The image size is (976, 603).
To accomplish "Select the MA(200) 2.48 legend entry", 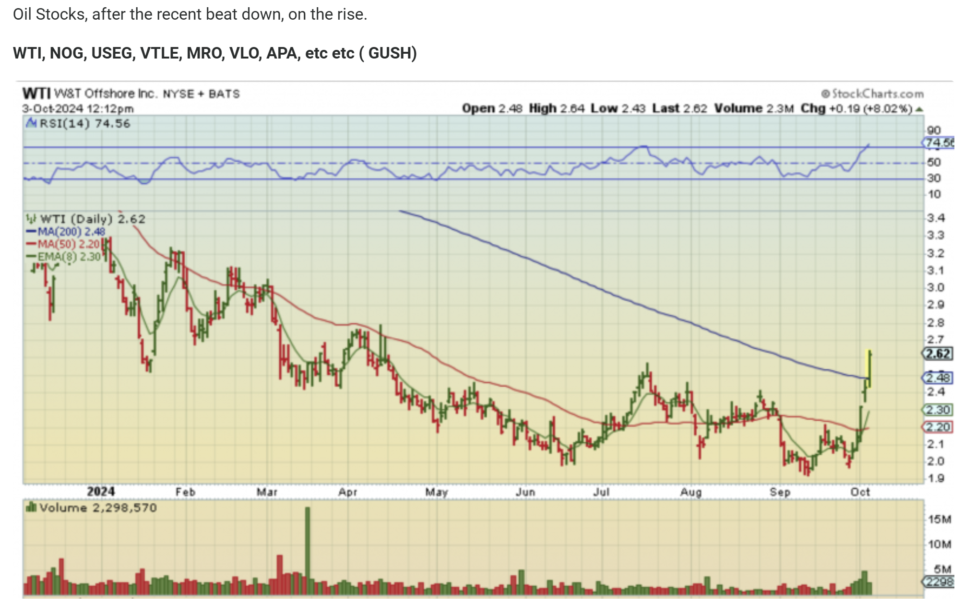I will 66,232.
